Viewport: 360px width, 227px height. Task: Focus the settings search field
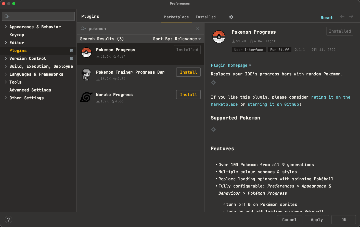(x=38, y=16)
